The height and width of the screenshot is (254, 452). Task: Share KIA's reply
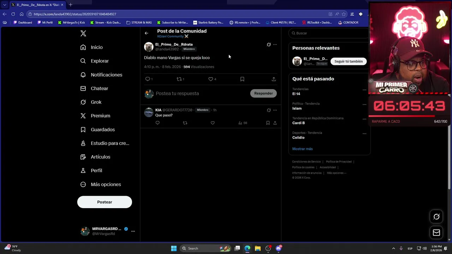[x=275, y=123]
